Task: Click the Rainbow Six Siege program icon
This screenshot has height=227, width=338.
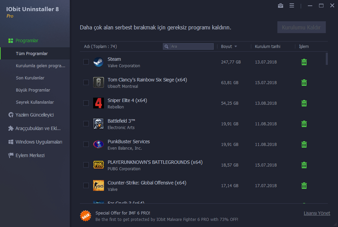Action: 99,82
